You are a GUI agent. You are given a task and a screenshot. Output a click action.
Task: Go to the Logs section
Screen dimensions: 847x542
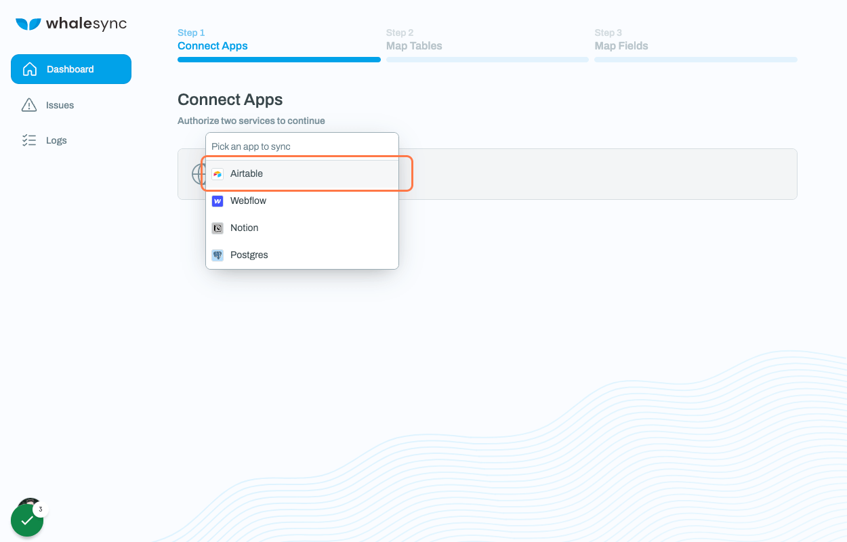click(x=56, y=140)
